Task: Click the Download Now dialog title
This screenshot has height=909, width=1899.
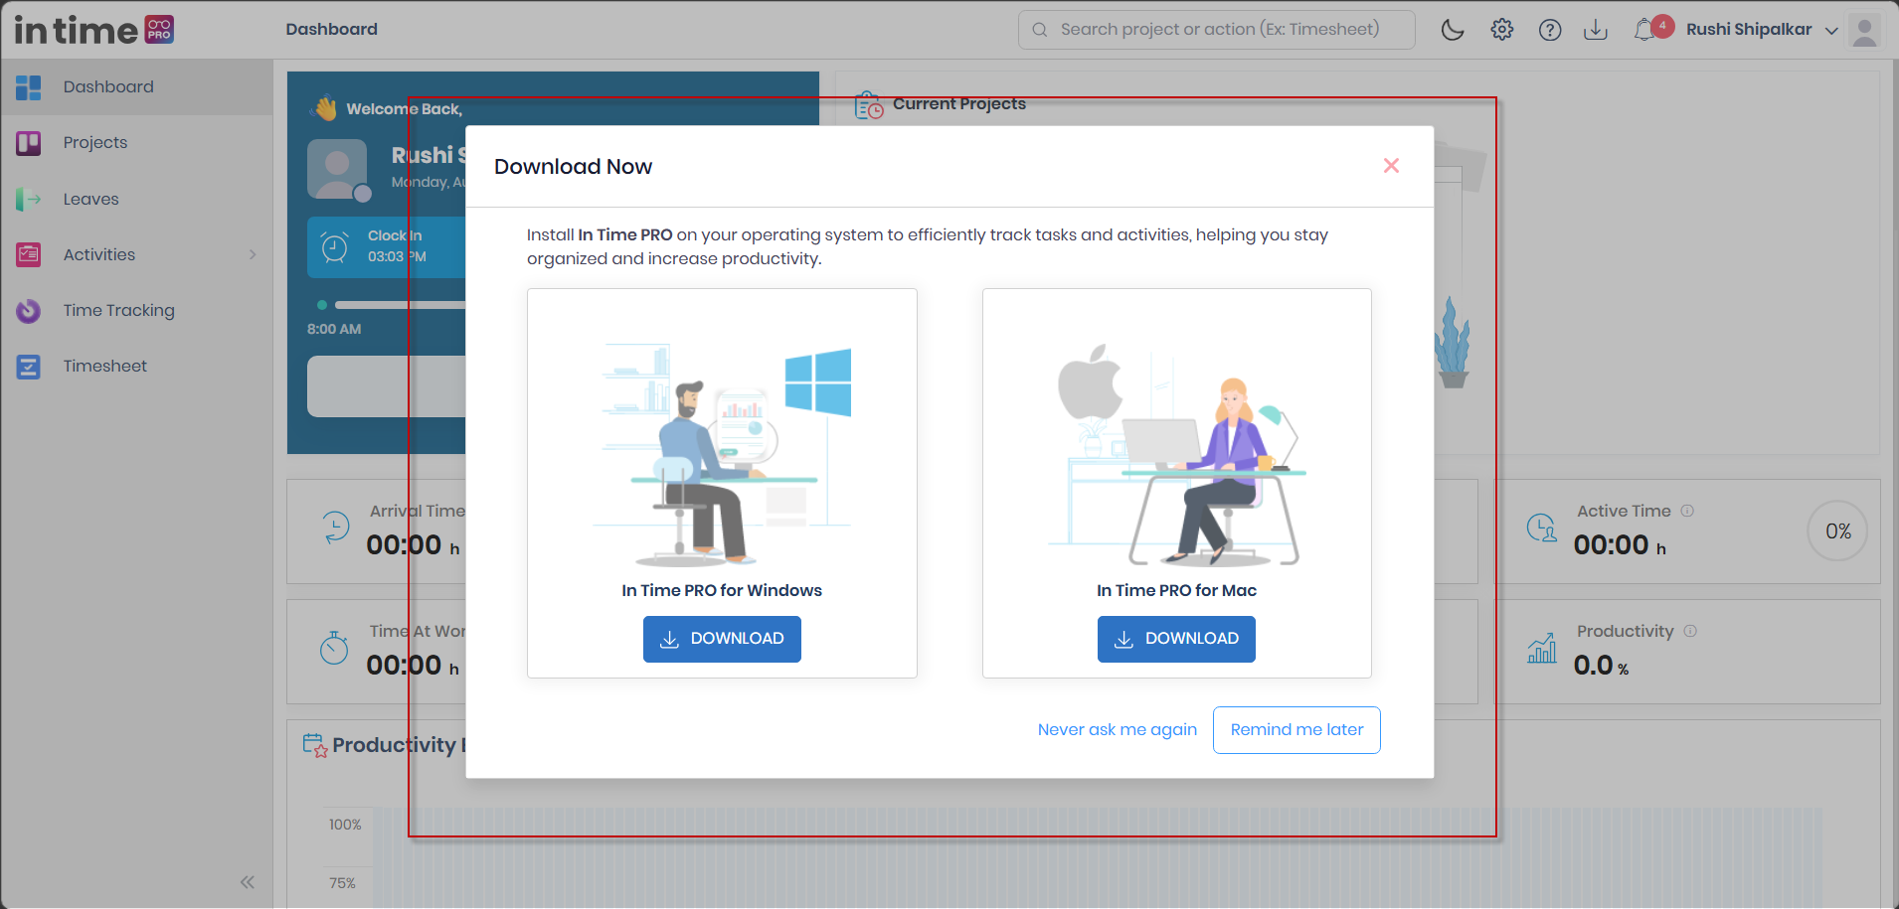Action: coord(573,167)
